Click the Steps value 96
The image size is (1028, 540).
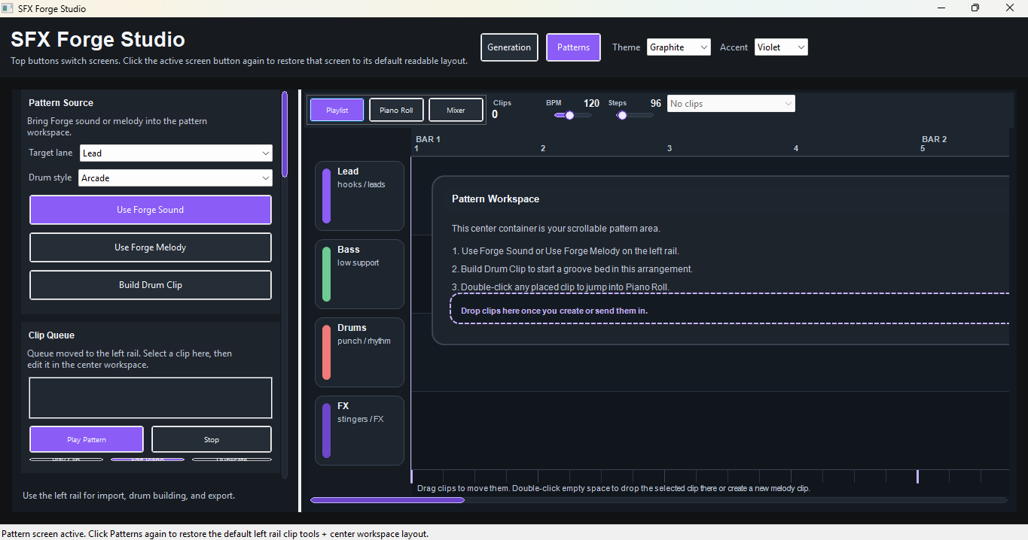(656, 104)
